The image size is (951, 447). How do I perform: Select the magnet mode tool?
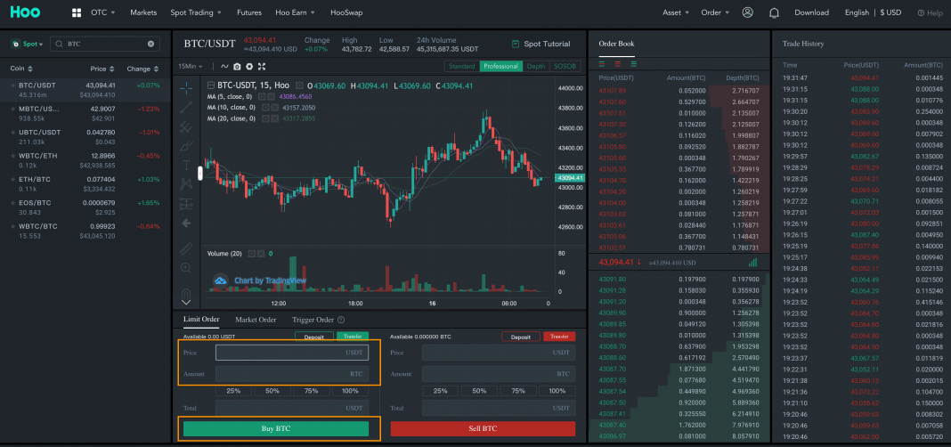[186, 292]
